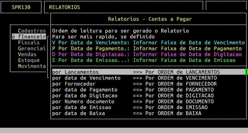This screenshot has width=248, height=133.
Task: Click the RELATORIOS header title
Action: [x=64, y=7]
